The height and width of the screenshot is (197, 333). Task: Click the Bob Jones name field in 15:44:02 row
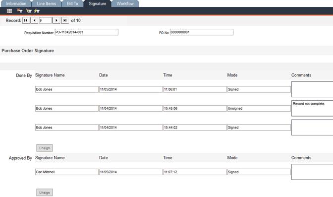(67, 128)
